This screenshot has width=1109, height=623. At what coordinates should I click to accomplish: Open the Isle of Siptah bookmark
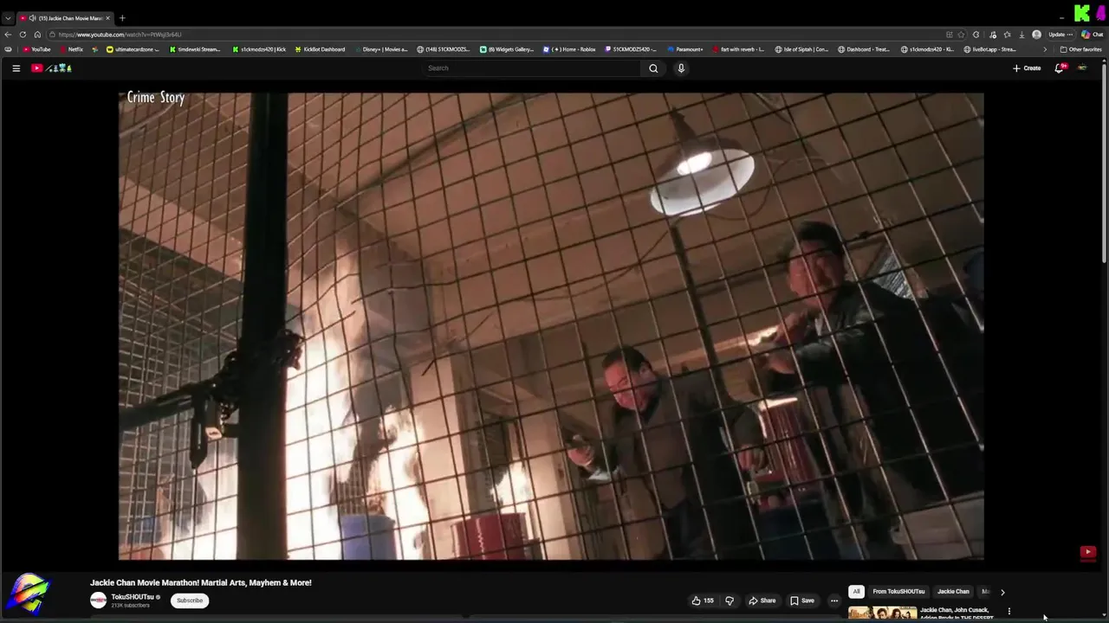801,49
